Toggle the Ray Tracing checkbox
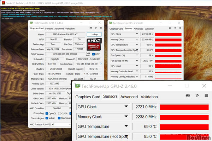The image size is (212, 141). [59, 118]
